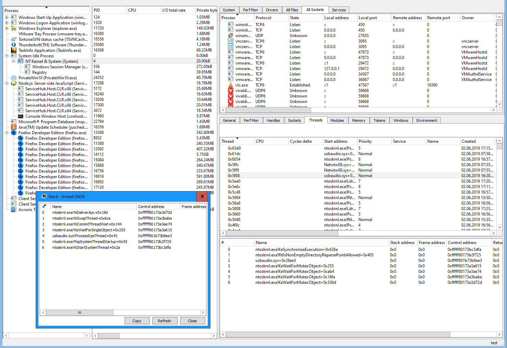
Task: Close the Stack thread 24456 window
Action: [202, 196]
